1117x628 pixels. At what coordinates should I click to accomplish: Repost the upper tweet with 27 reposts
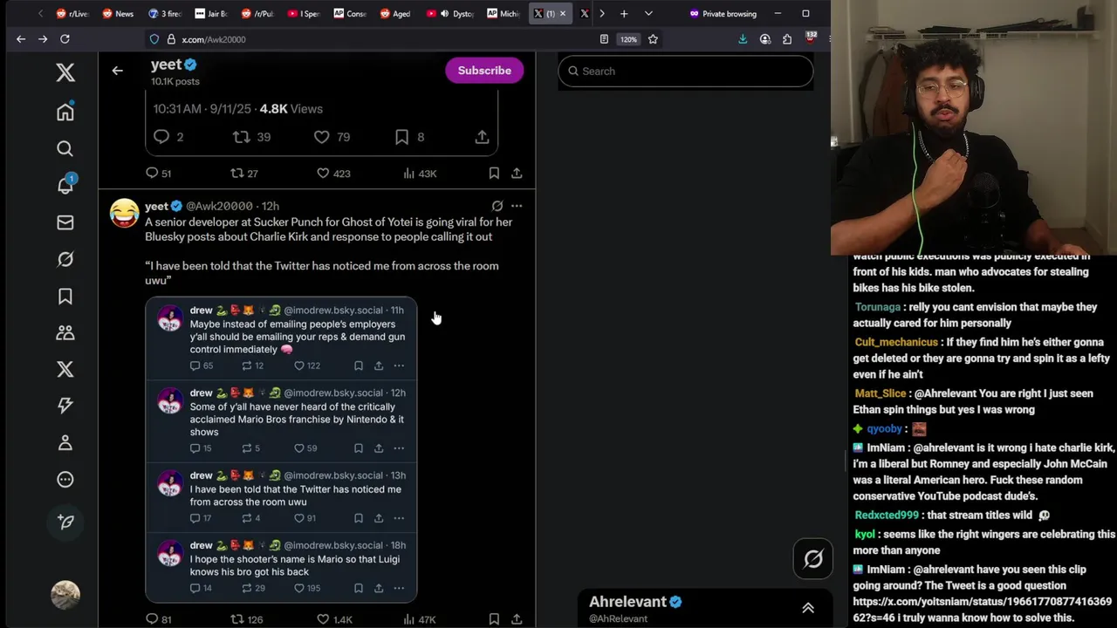click(244, 174)
